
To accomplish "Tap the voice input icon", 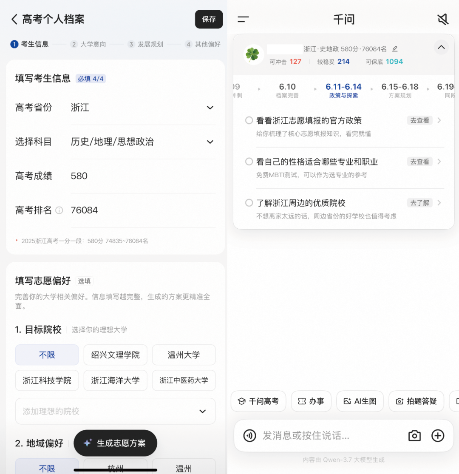I will tap(249, 436).
